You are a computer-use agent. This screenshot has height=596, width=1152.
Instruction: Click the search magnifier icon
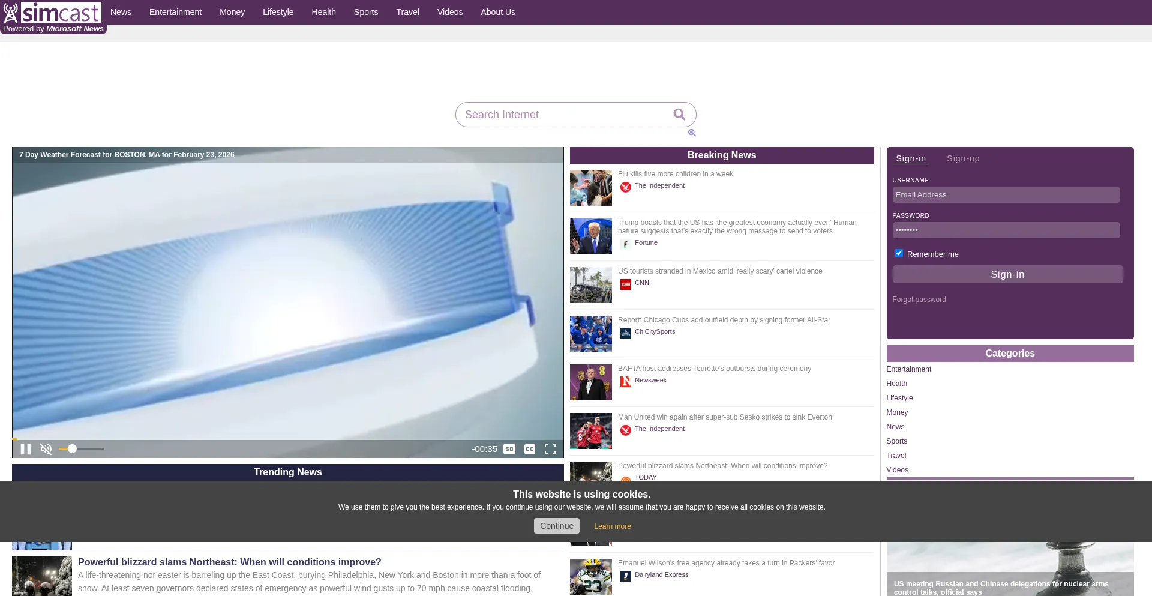click(x=679, y=115)
